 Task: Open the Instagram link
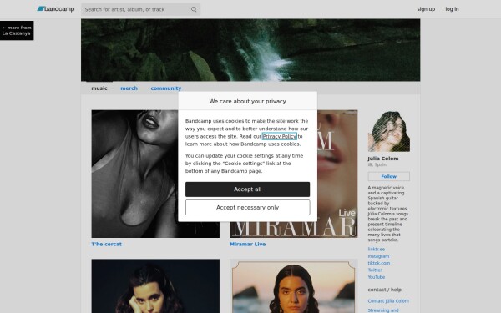click(x=378, y=256)
